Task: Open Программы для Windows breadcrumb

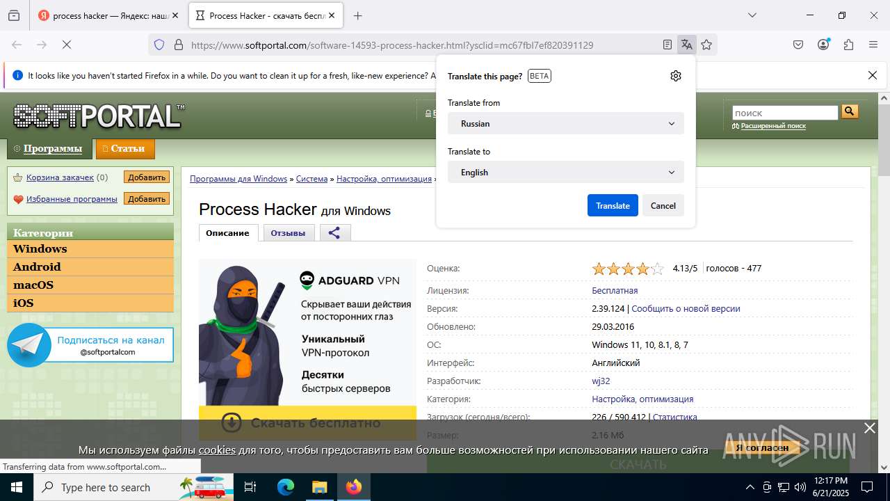Action: (x=238, y=179)
